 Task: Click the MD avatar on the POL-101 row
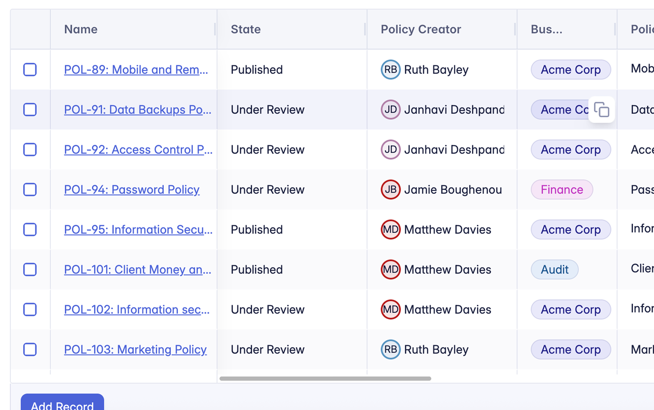[x=390, y=269]
